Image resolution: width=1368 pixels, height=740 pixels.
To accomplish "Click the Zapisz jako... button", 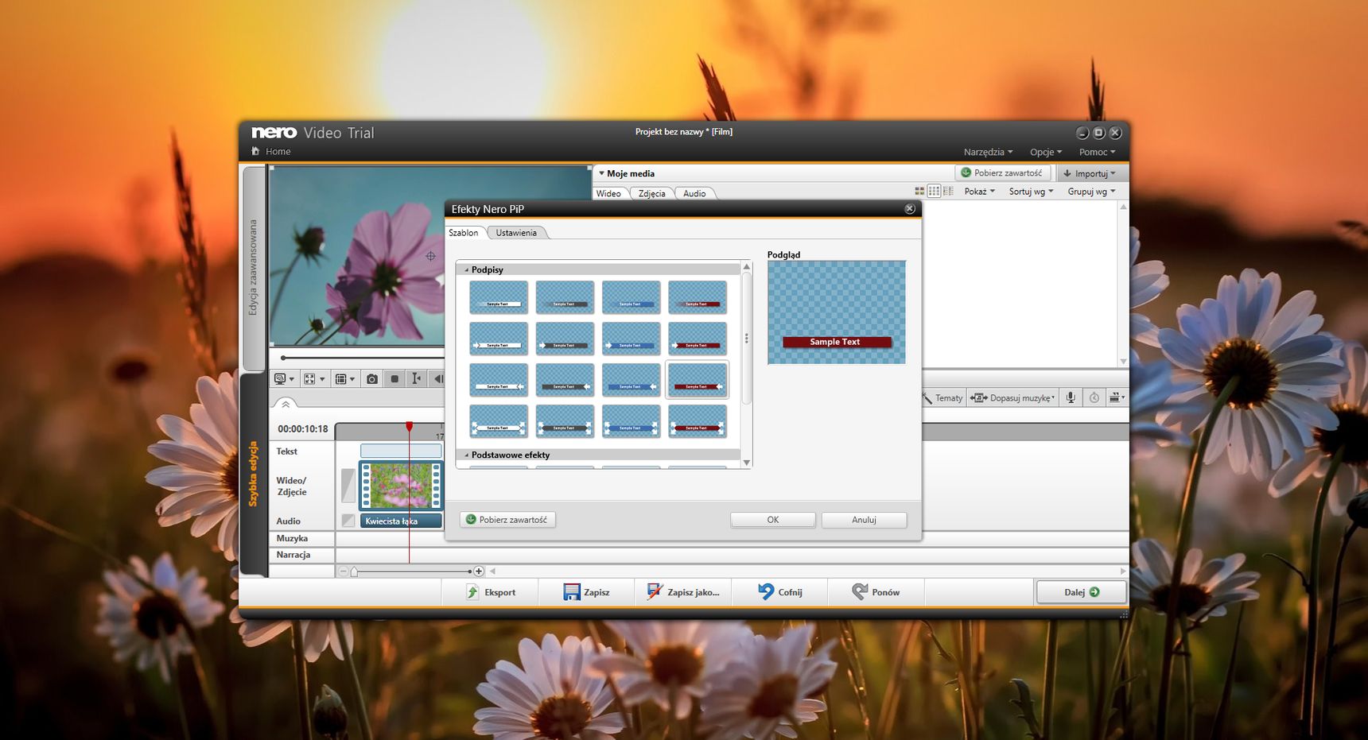I will point(683,592).
